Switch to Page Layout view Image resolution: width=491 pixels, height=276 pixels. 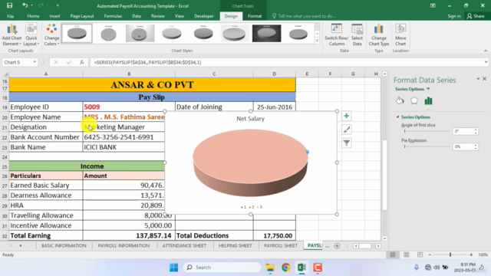(x=407, y=255)
